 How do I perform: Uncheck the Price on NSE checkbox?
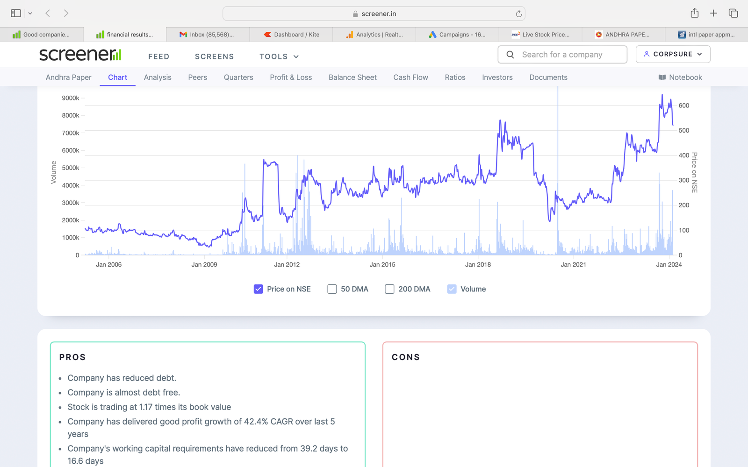[x=259, y=289]
